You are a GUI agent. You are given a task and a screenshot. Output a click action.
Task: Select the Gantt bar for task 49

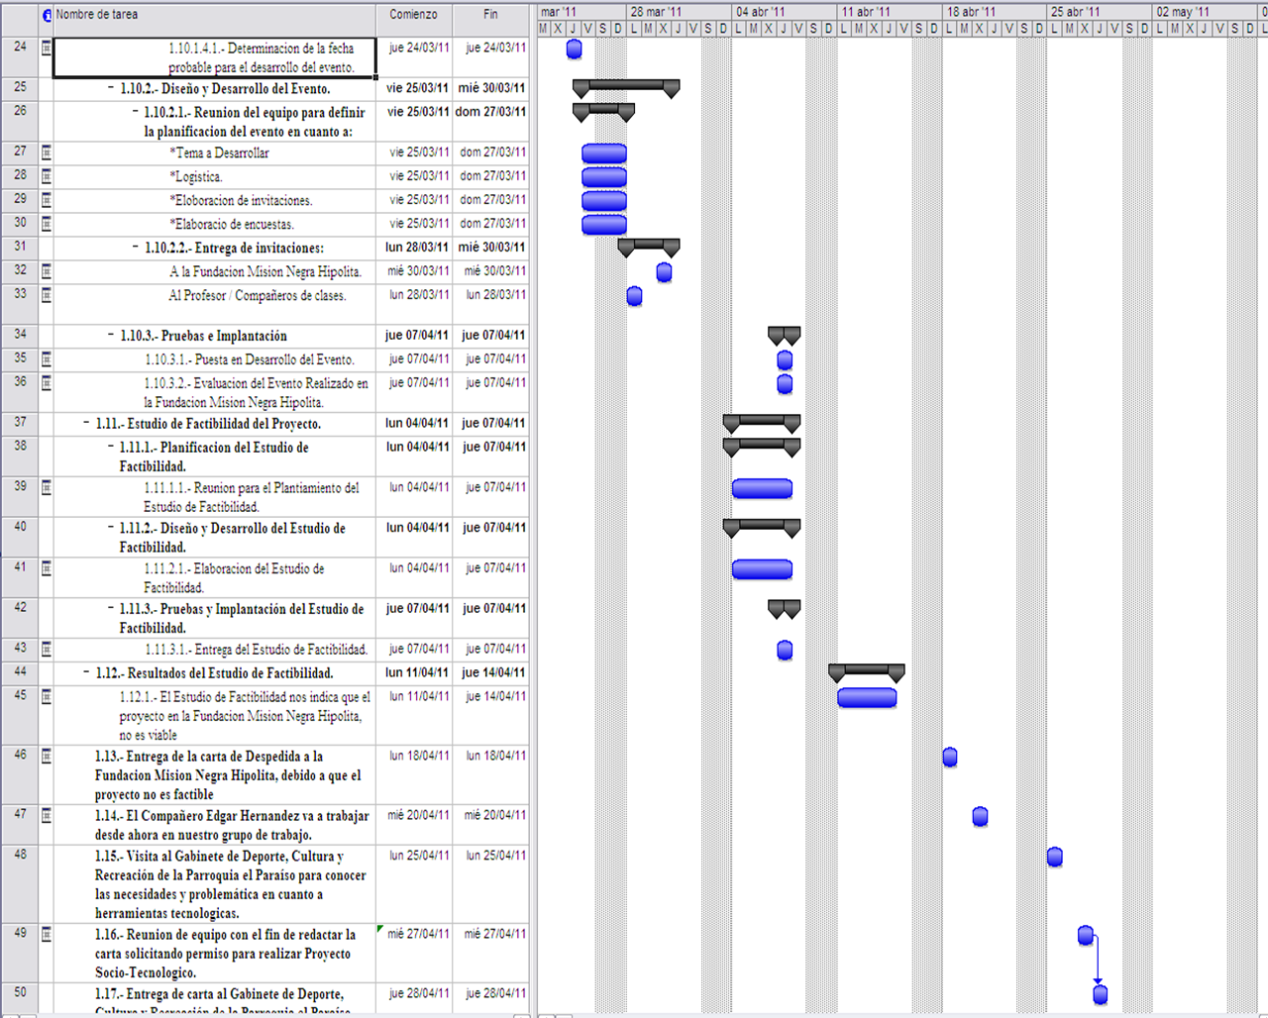1085,936
